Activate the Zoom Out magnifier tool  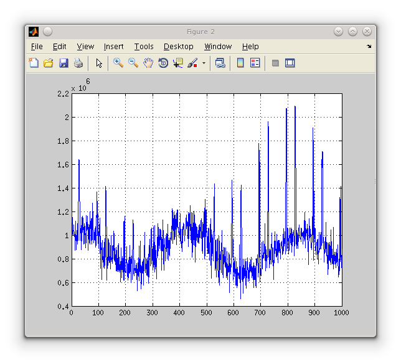[133, 63]
